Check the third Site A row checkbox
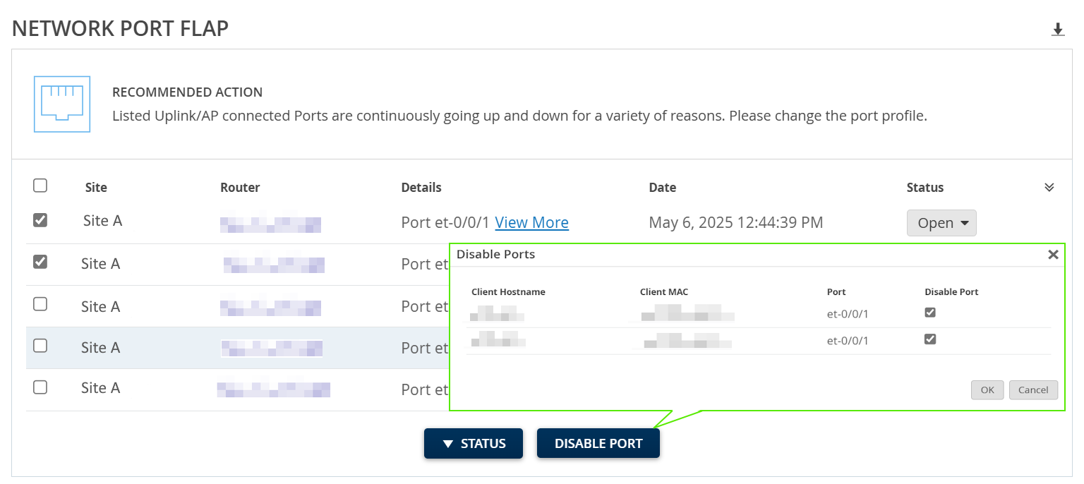The width and height of the screenshot is (1084, 484). click(x=41, y=304)
